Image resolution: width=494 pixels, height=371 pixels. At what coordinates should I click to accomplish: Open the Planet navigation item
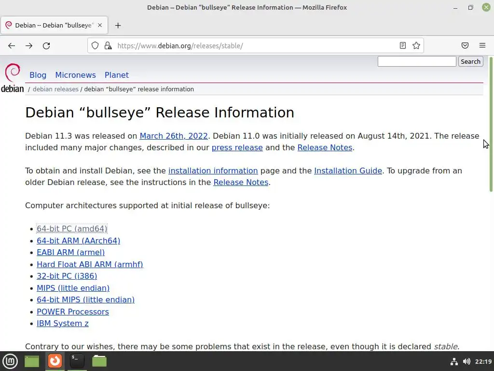(117, 75)
